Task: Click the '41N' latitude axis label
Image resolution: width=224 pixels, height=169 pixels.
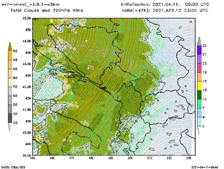Action: (28, 121)
